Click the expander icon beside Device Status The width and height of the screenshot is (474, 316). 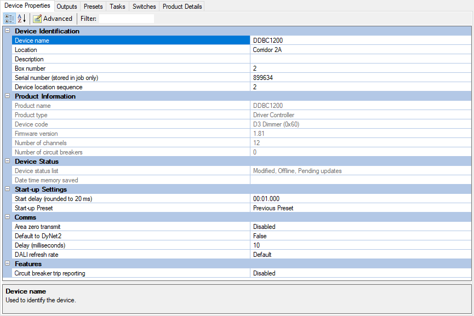tap(7, 161)
